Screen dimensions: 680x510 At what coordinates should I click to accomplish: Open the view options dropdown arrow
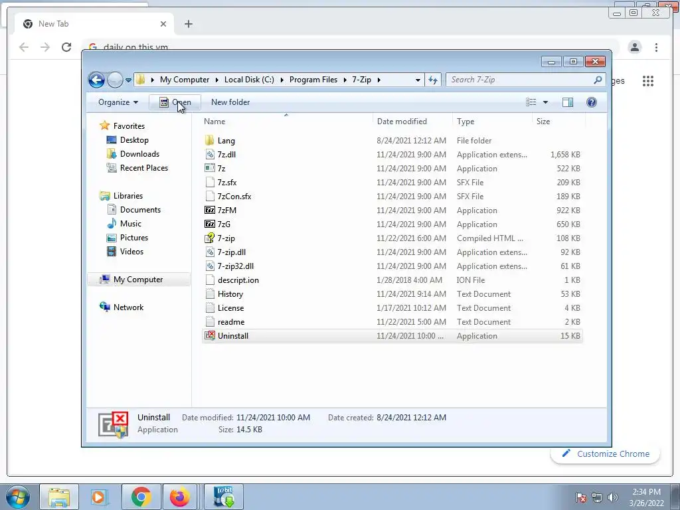[546, 102]
